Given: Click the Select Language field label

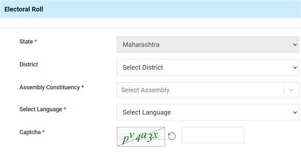Looking at the screenshot, I should [x=40, y=109].
